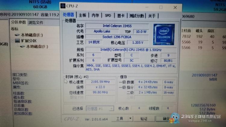Switch to the 显卡 tab
The width and height of the screenshot is (226, 127).
tap(121, 16)
